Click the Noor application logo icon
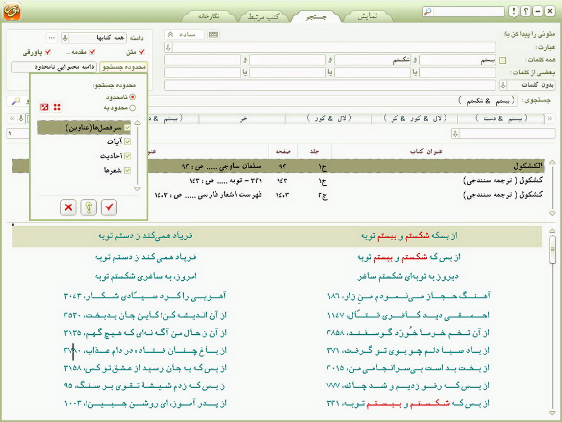The width and height of the screenshot is (562, 422). click(x=12, y=11)
